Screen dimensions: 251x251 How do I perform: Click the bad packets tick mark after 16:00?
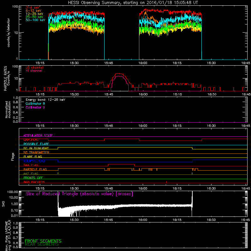click(167, 182)
